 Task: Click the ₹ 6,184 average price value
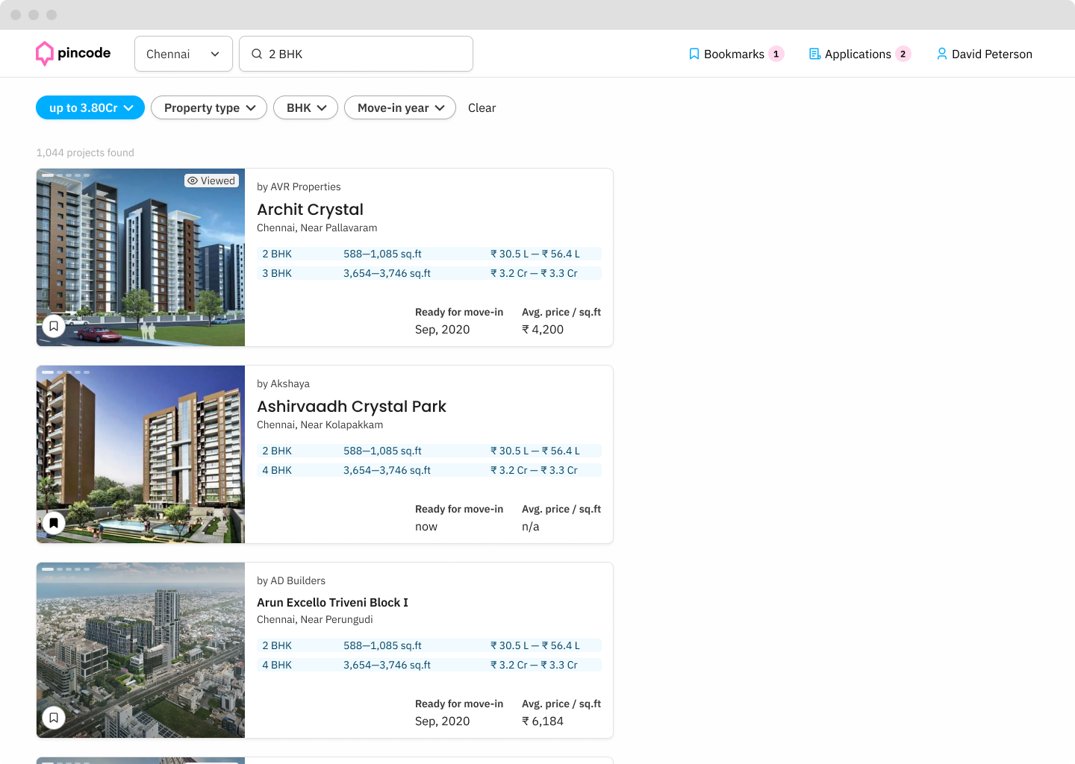pyautogui.click(x=543, y=721)
